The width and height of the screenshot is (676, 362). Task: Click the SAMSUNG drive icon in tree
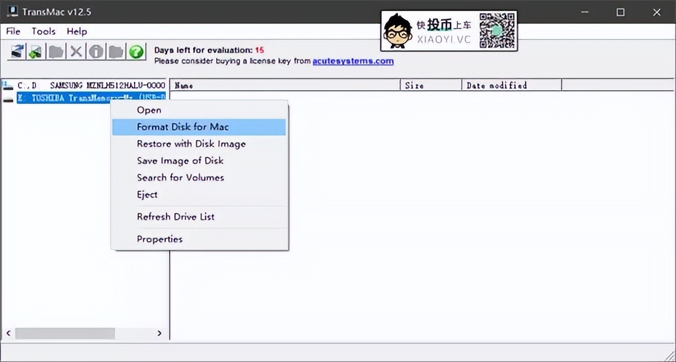click(8, 85)
